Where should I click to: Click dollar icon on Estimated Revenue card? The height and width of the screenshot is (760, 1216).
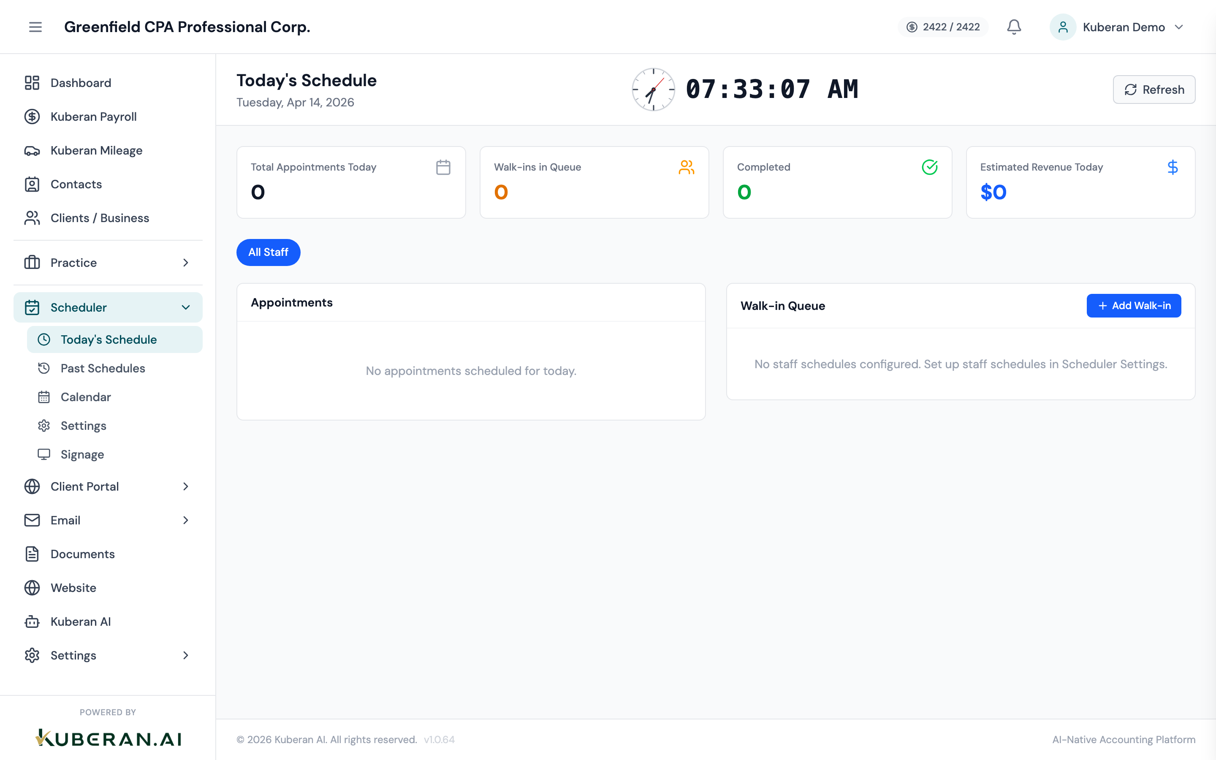click(1173, 167)
